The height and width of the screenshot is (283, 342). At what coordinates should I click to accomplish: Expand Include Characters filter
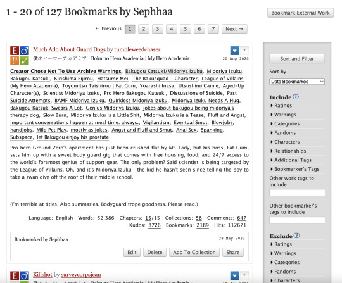(285, 142)
